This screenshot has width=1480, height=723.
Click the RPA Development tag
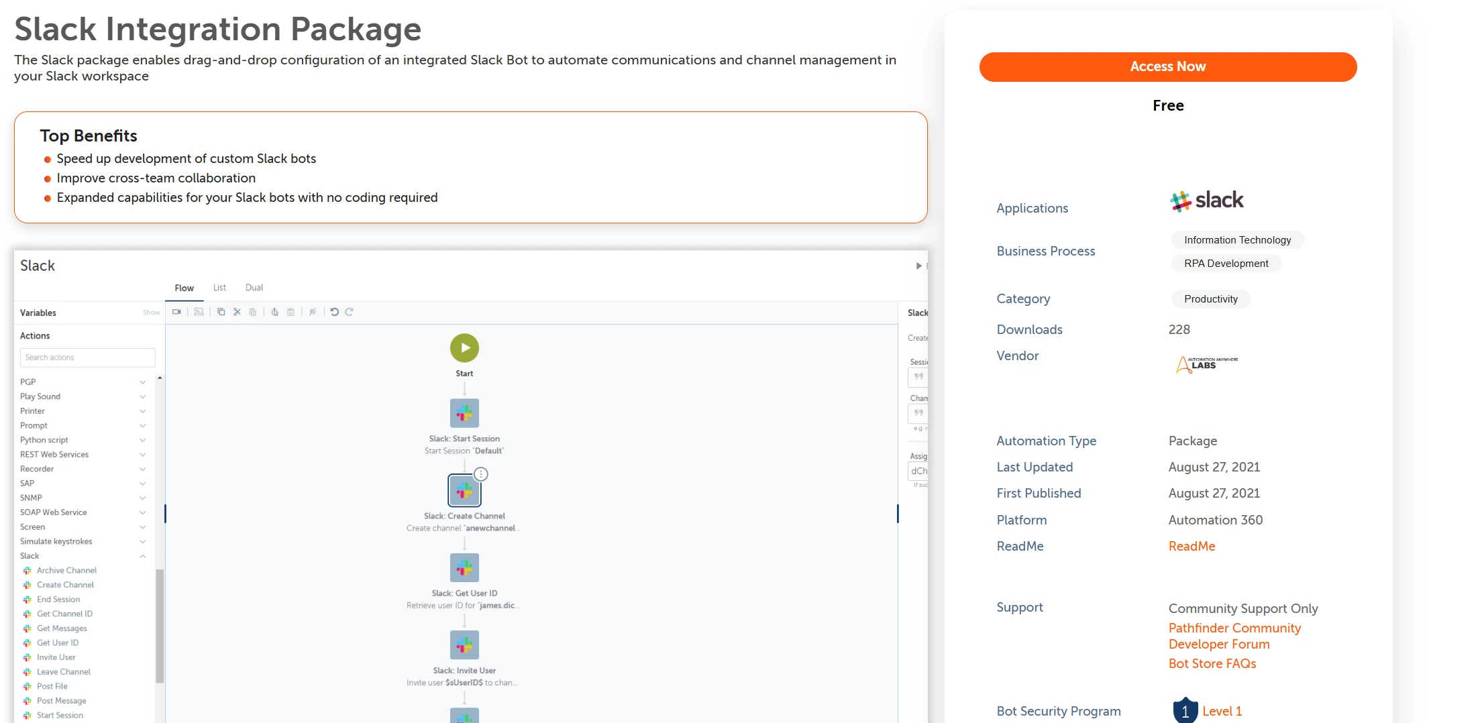click(1226, 264)
